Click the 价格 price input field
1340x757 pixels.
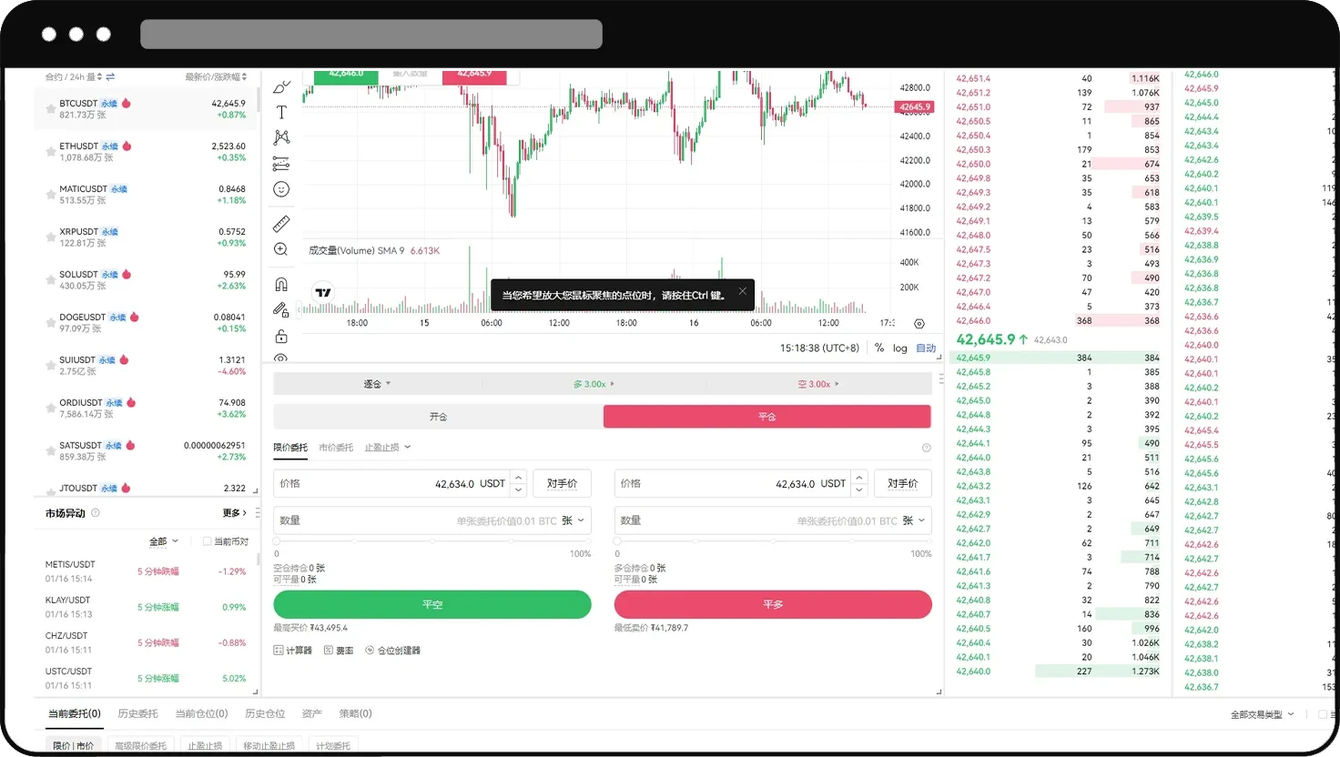pyautogui.click(x=391, y=483)
